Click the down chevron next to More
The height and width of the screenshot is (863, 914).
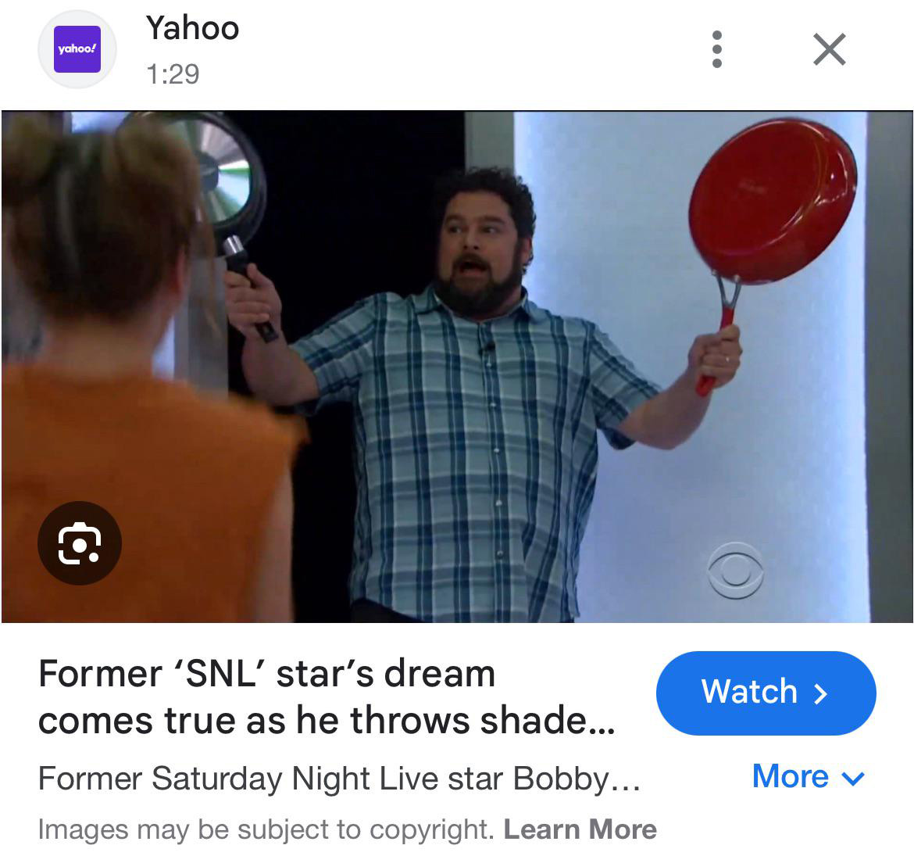pyautogui.click(x=853, y=778)
